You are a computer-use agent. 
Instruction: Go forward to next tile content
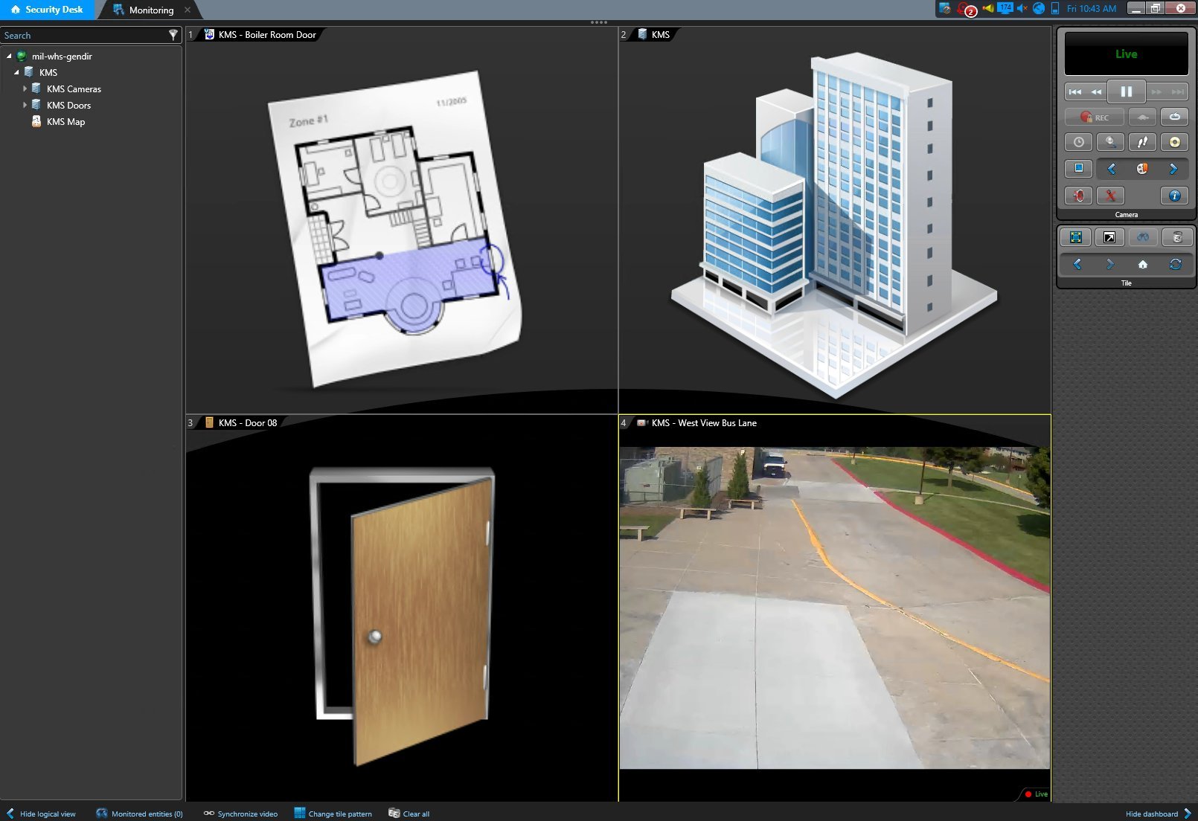(x=1110, y=264)
